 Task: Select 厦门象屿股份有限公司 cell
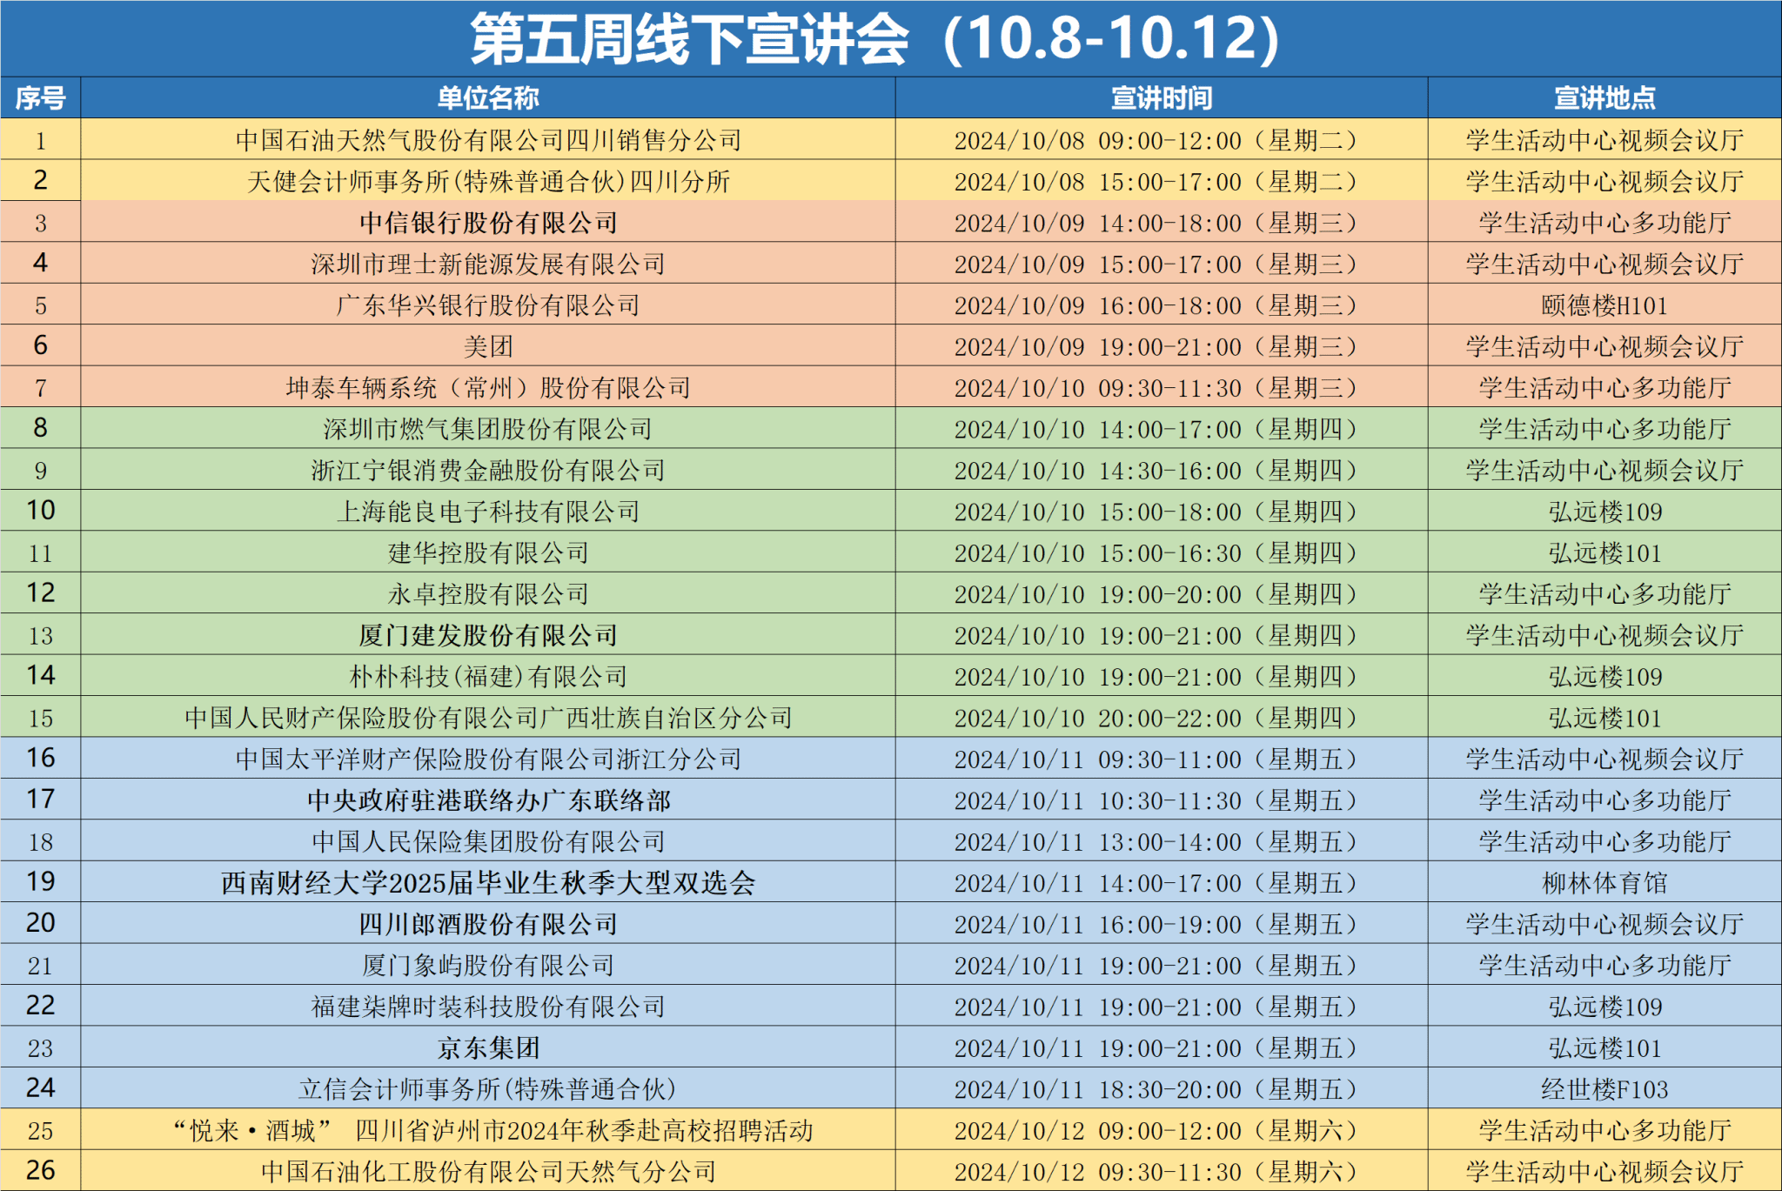click(x=488, y=966)
